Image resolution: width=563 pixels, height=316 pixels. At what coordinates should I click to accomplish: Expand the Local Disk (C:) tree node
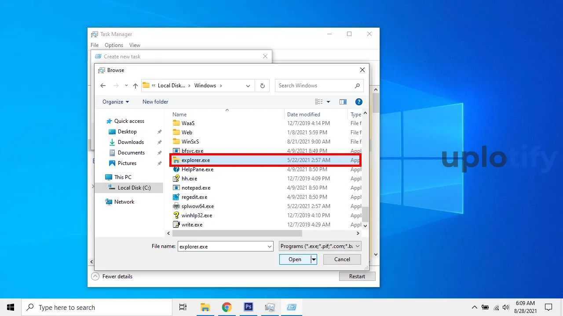[93, 187]
